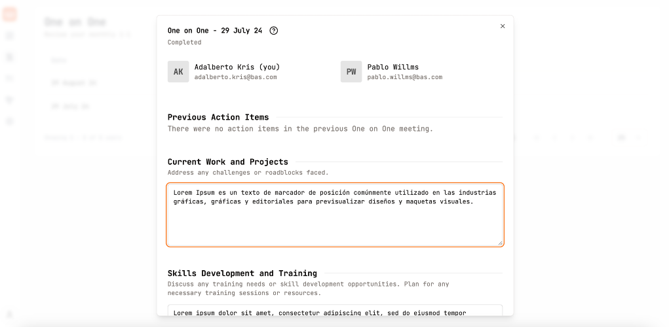Select the name Adalberto Kris (you)
The image size is (669, 327).
pyautogui.click(x=237, y=67)
